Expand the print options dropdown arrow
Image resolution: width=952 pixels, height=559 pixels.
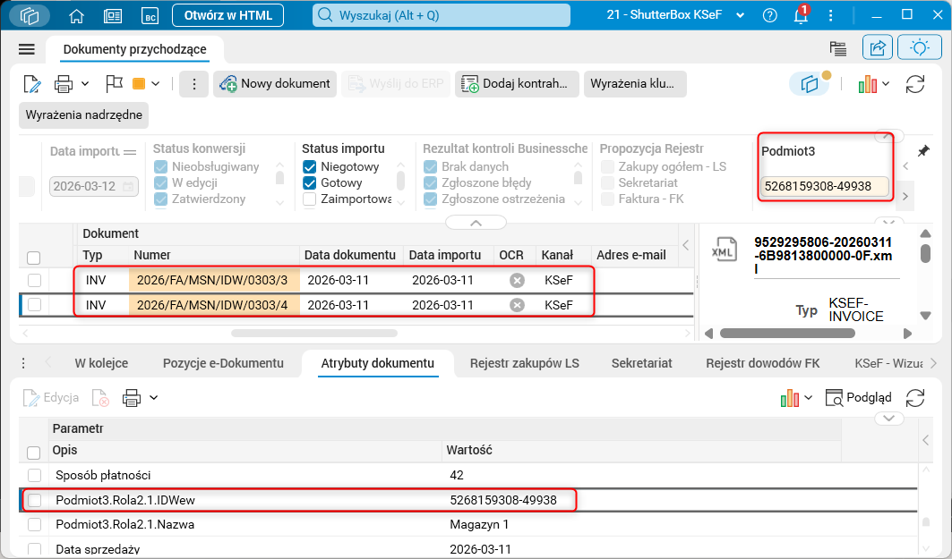(85, 84)
